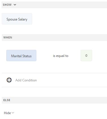This screenshot has width=107, height=119.
Task: Click the small arrow beside Hide
Action: (x=13, y=113)
